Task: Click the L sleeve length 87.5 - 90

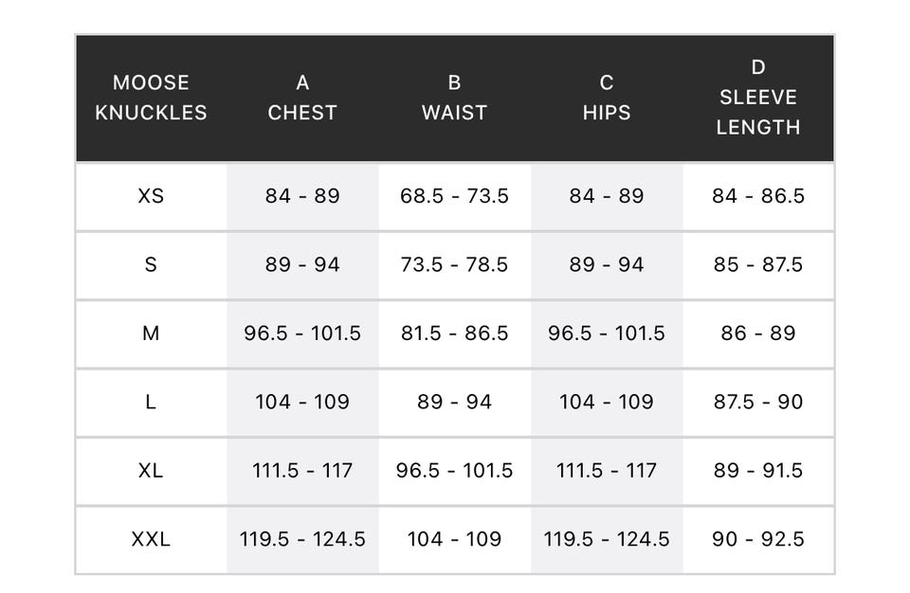Action: (758, 402)
